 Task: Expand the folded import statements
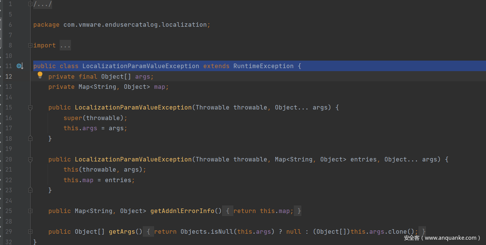point(30,45)
